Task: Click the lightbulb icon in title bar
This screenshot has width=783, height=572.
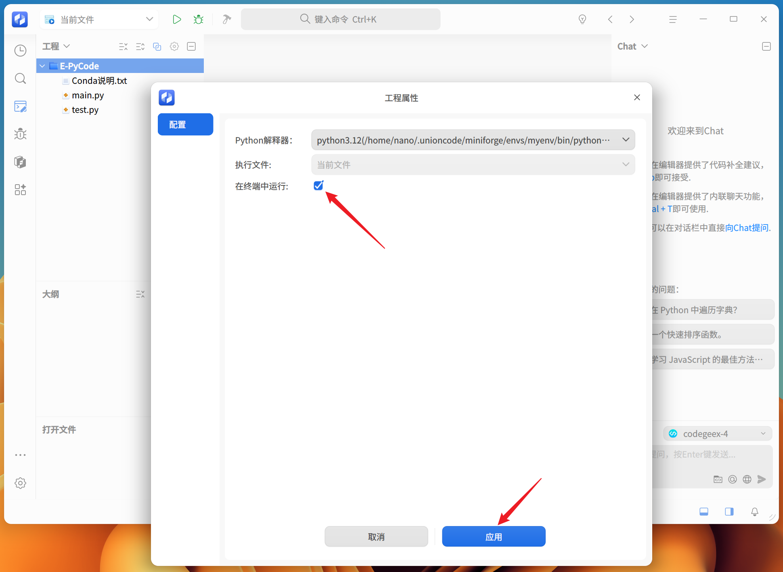Action: click(x=582, y=19)
